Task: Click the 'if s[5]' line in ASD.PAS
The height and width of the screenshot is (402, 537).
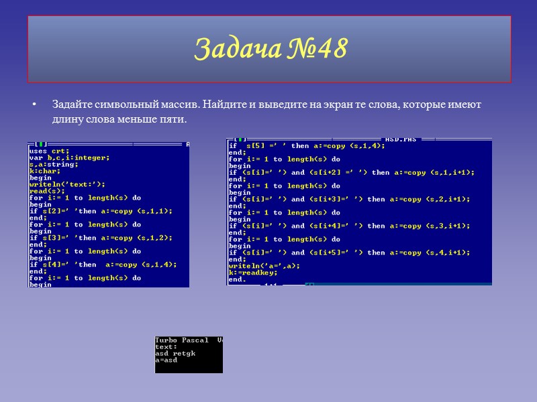Action: click(x=307, y=146)
